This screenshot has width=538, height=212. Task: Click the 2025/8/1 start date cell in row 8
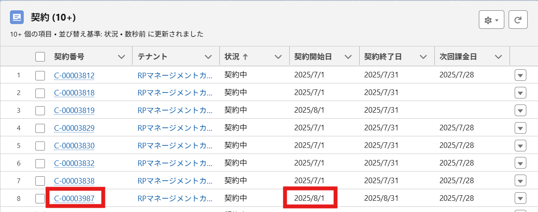click(308, 198)
